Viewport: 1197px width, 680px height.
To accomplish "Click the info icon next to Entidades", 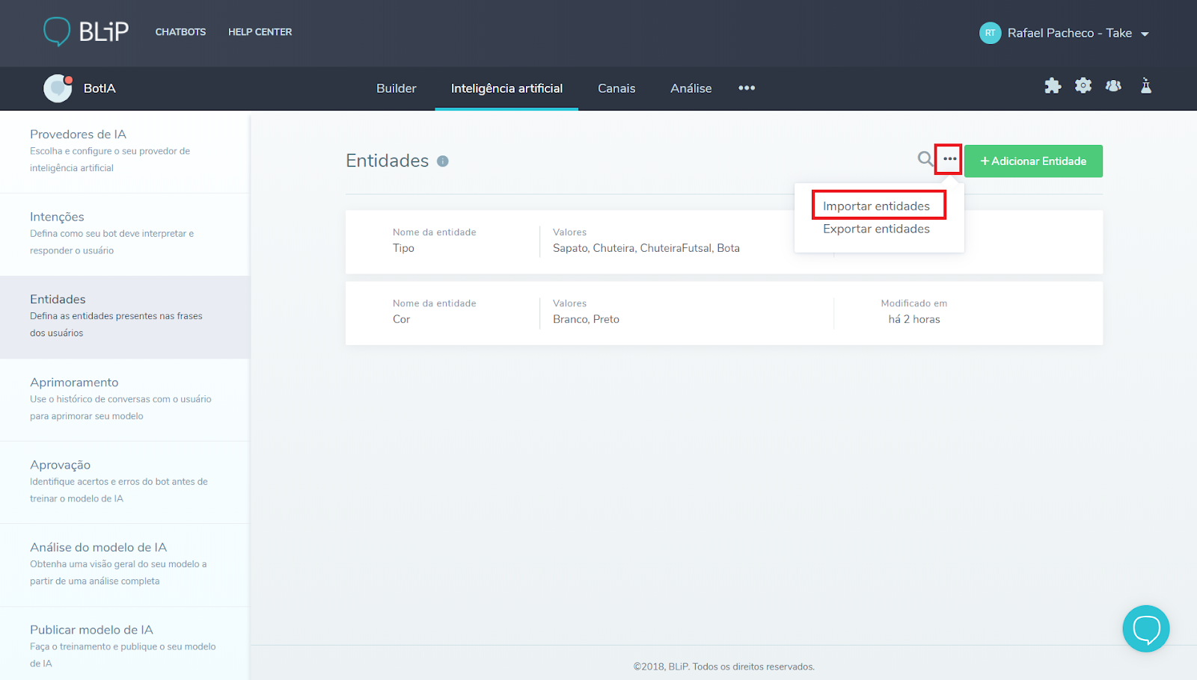I will pos(443,161).
